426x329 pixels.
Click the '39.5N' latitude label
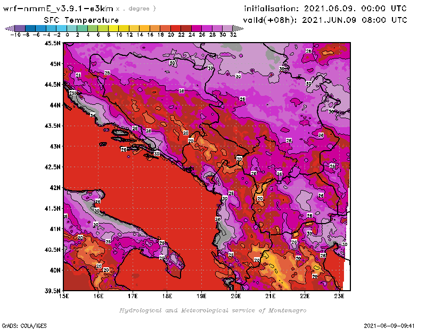(x=52, y=291)
